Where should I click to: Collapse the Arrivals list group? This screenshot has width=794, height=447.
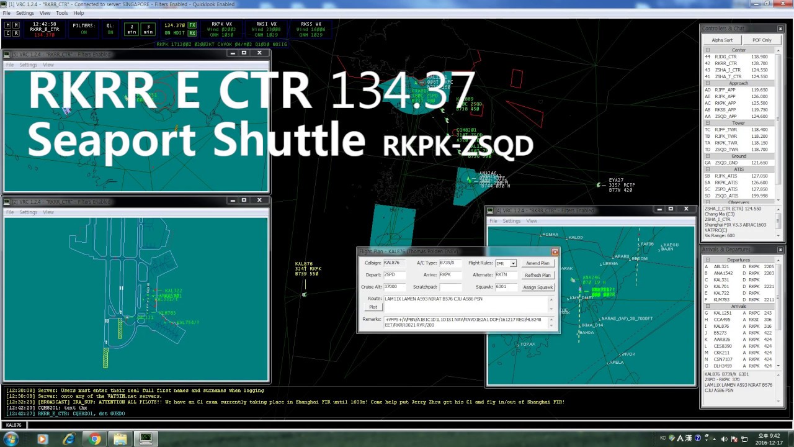[707, 306]
